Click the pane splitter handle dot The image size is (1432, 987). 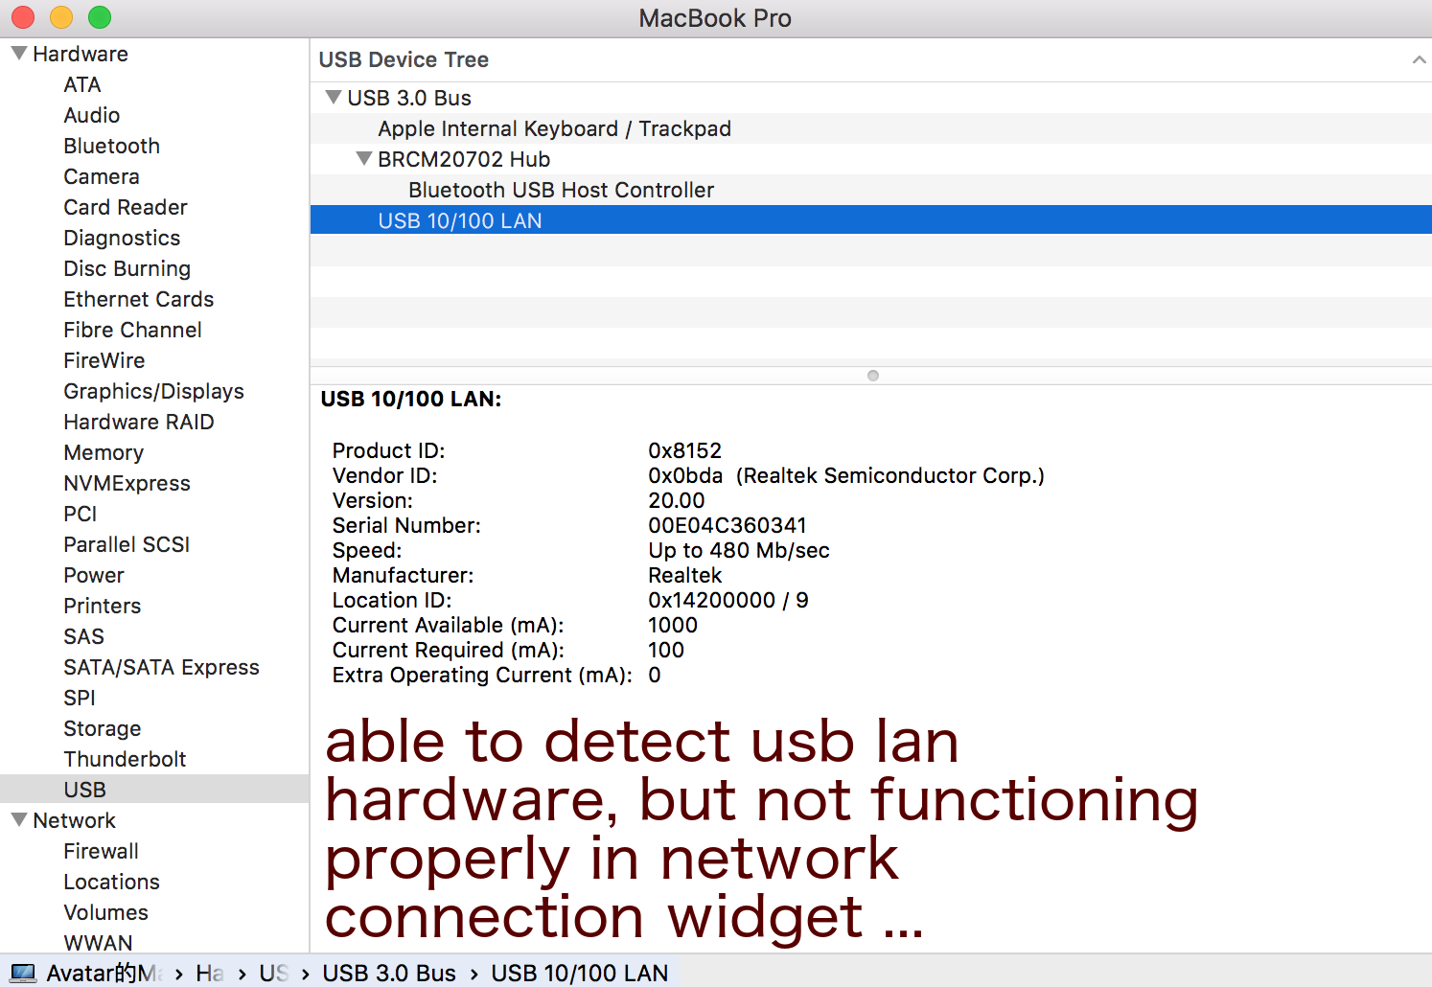click(x=873, y=376)
